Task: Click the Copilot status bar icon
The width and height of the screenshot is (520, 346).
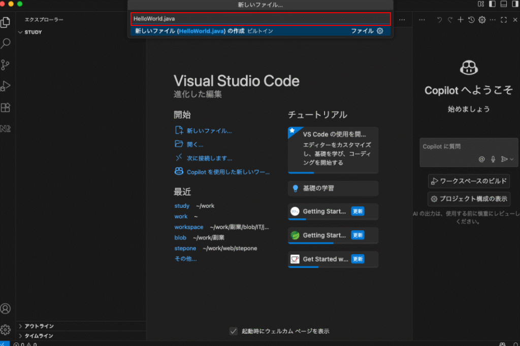Action: coord(502,344)
